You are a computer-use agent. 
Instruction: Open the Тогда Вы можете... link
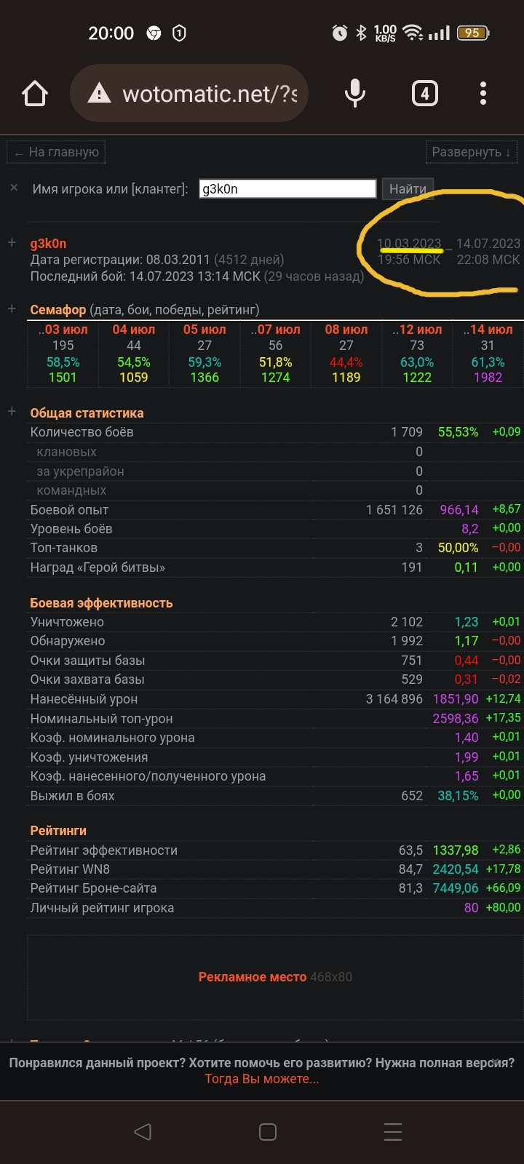pyautogui.click(x=261, y=1079)
